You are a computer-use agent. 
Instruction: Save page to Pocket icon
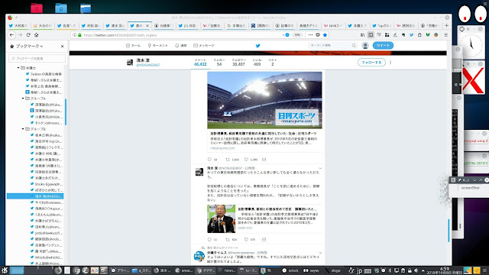pyautogui.click(x=318, y=35)
